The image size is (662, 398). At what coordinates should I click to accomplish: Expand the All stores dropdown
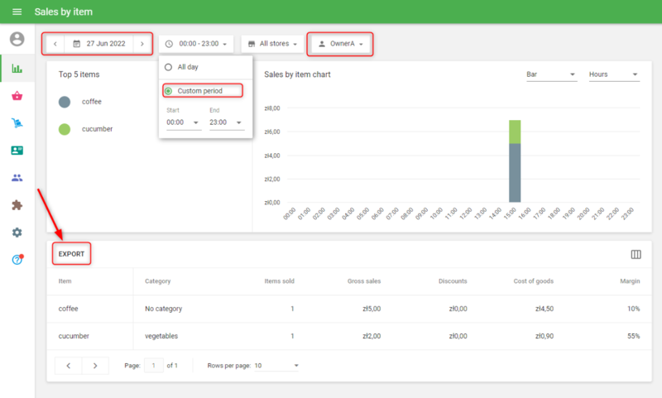[273, 44]
